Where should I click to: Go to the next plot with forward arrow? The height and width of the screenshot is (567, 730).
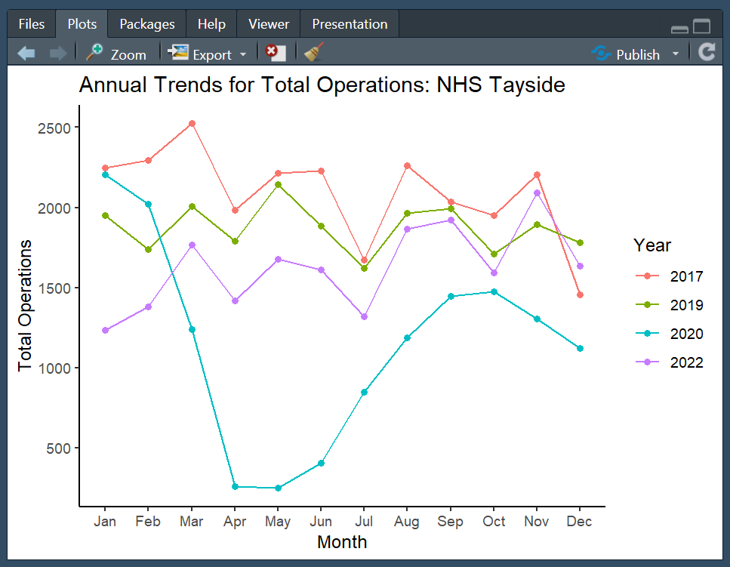coord(57,53)
